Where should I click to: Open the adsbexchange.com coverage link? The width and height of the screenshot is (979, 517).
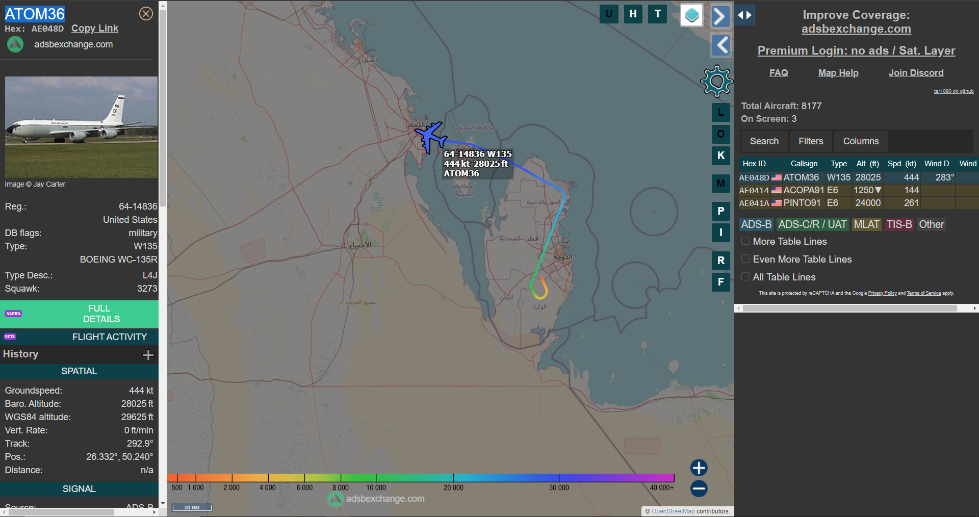coord(856,29)
